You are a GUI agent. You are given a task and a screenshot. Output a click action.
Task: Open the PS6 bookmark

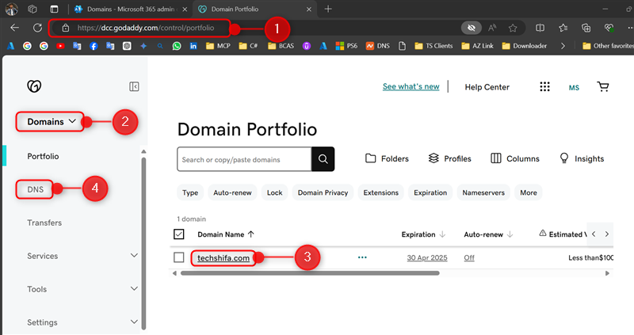pyautogui.click(x=346, y=46)
